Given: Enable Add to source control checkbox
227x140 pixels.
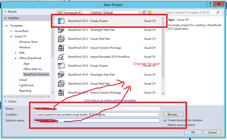Looking at the screenshot, I should coord(165,125).
